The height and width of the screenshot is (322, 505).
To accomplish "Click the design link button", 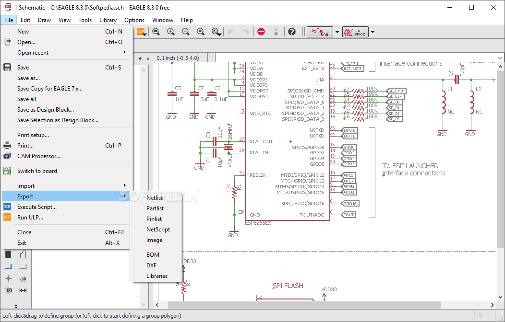I will point(320,32).
